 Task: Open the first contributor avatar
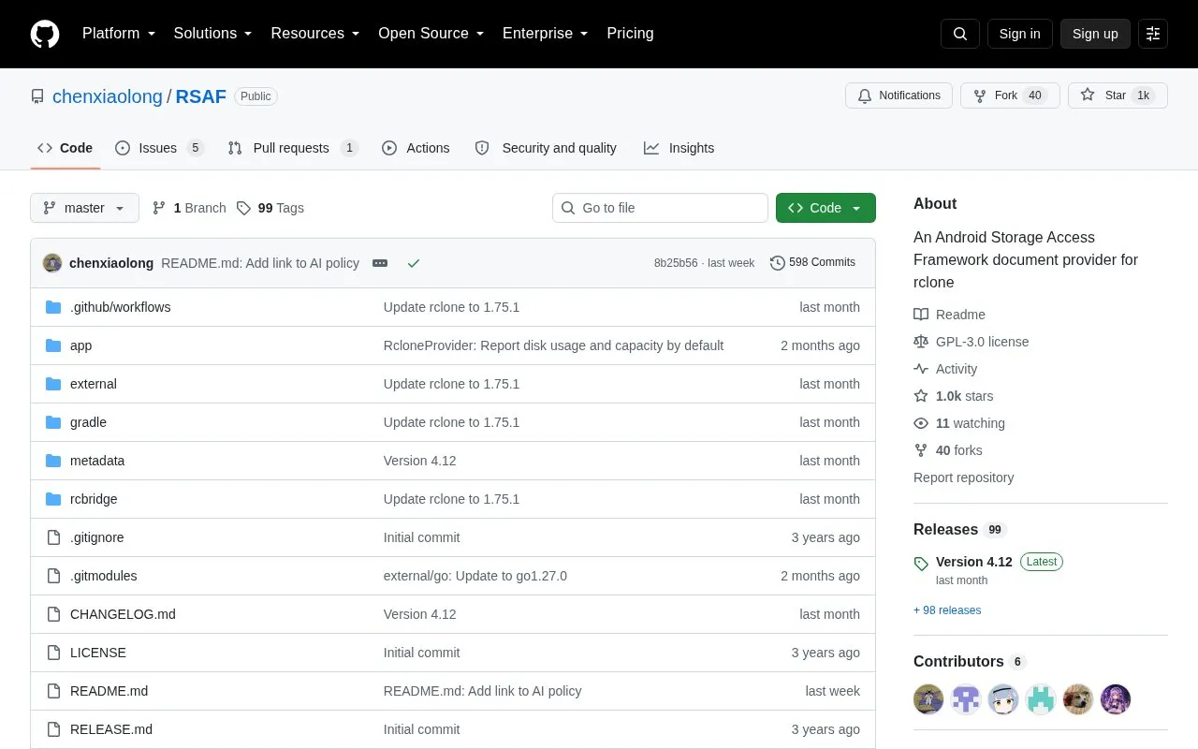coord(928,699)
